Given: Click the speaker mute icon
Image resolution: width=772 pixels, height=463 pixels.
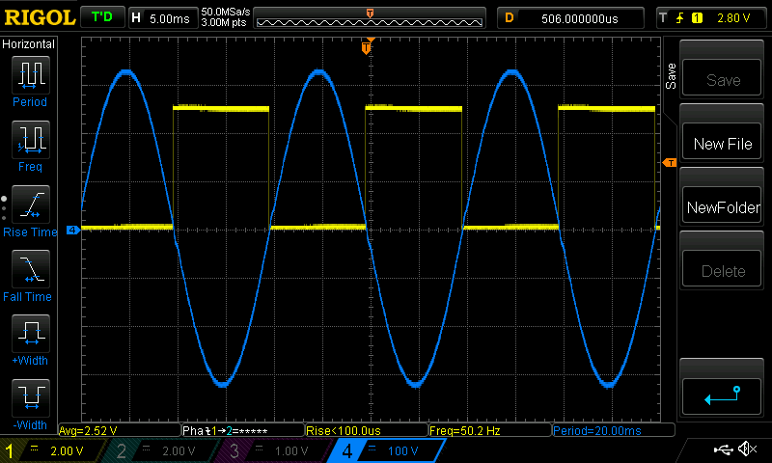Looking at the screenshot, I should pyautogui.click(x=746, y=449).
